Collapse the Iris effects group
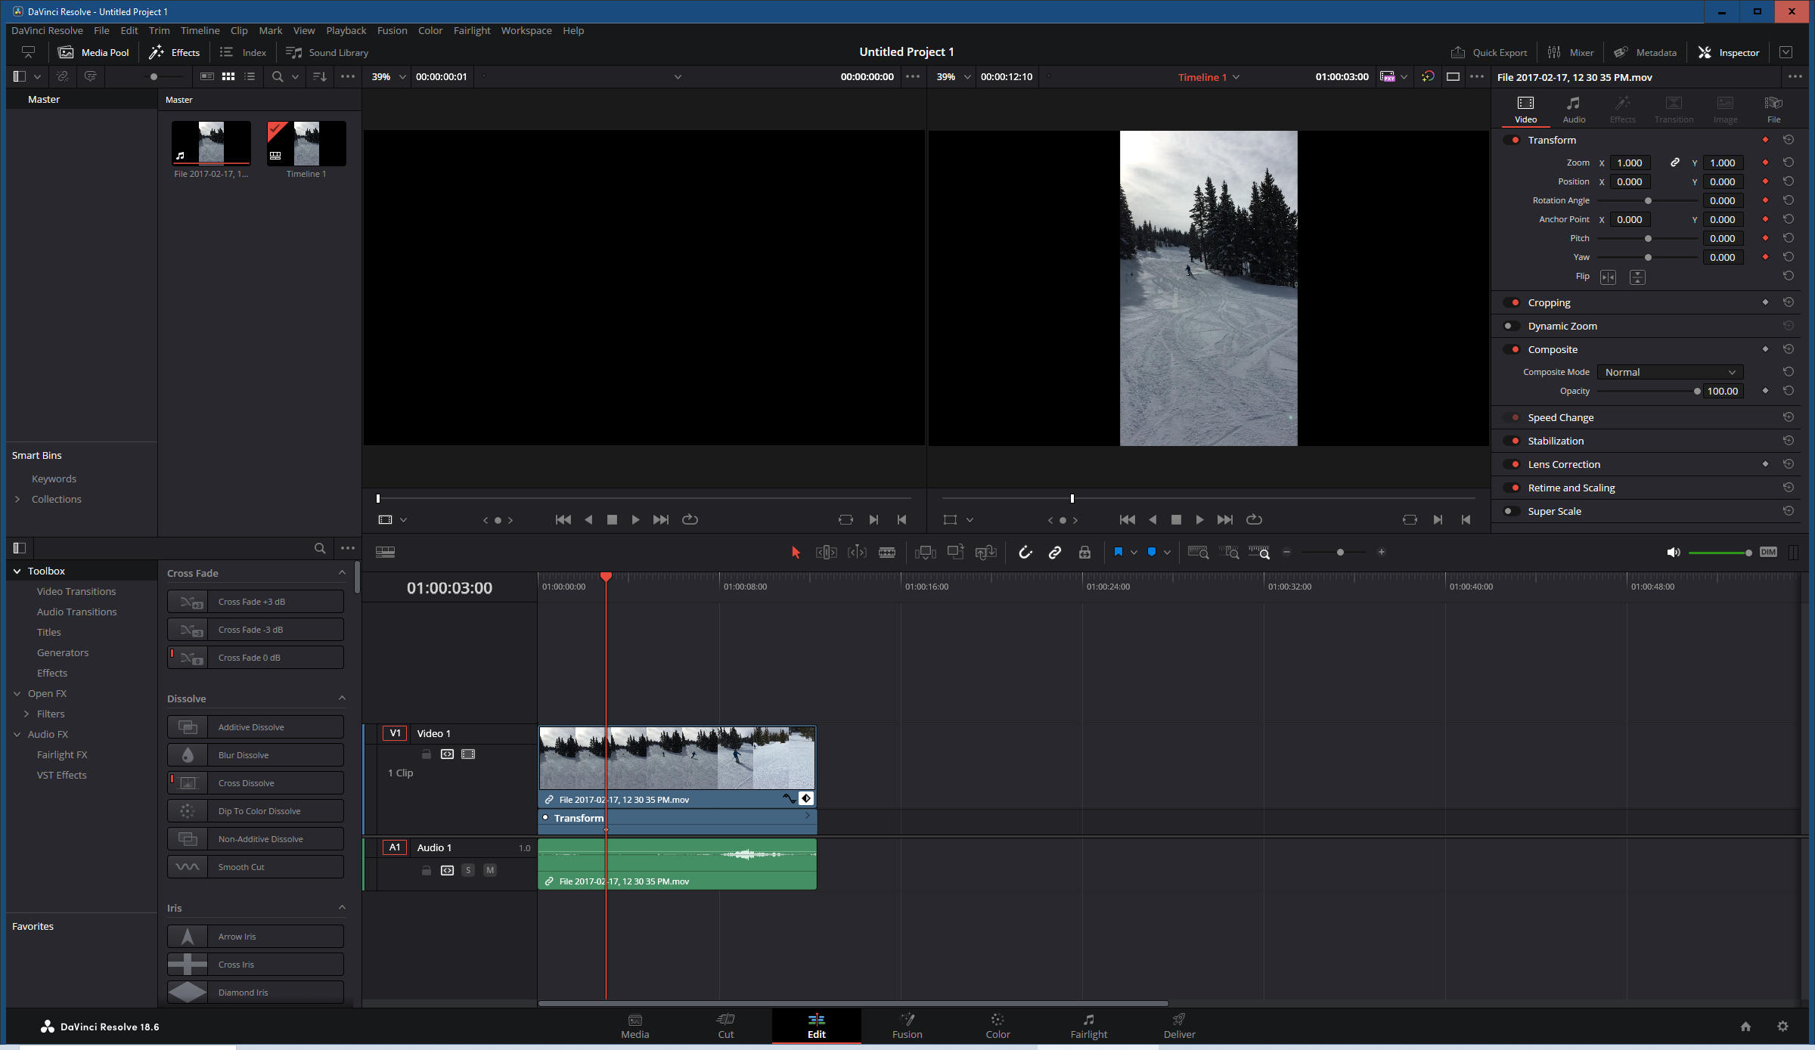The image size is (1815, 1050). (342, 907)
